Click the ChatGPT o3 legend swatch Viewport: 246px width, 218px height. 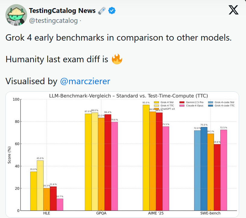[x=156, y=109]
